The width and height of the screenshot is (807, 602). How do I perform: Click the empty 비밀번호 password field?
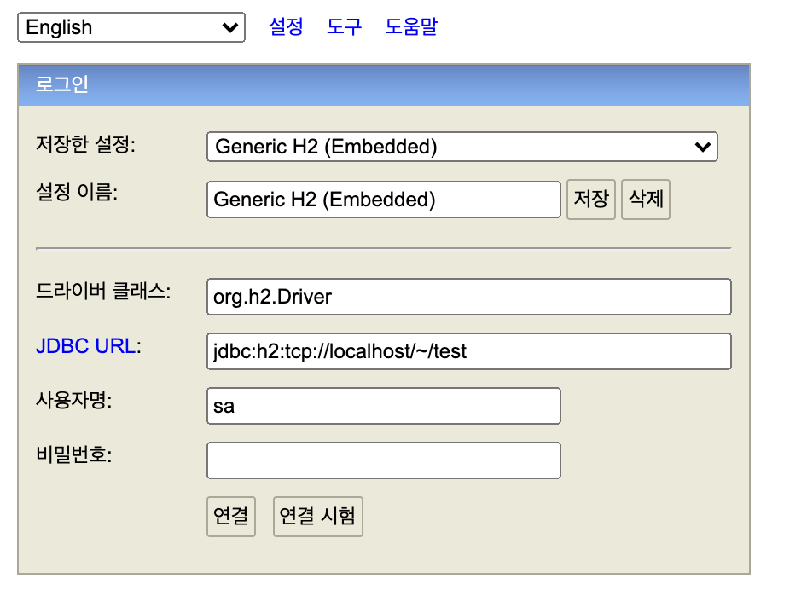(x=383, y=460)
